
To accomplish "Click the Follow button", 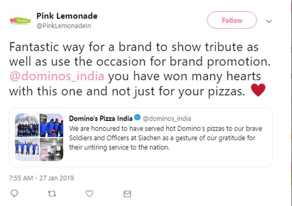I will tap(232, 20).
